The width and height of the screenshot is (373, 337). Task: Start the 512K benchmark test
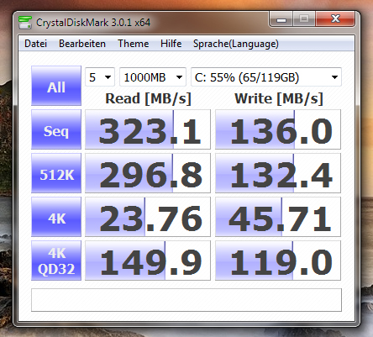pos(56,173)
